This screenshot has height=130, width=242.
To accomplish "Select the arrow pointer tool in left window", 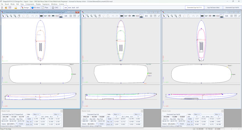I will point(3,16).
